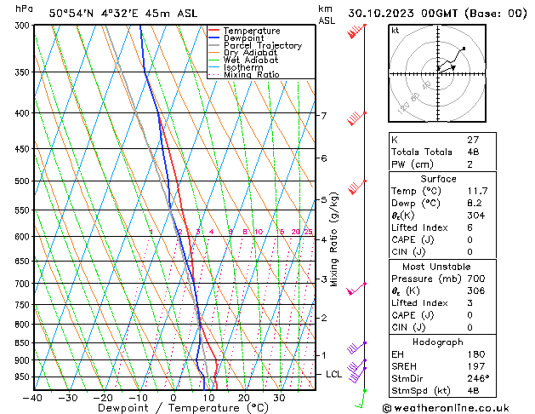The image size is (535, 414).
Task: Click the wind barb at 400 hPa
Action: (x=358, y=118)
